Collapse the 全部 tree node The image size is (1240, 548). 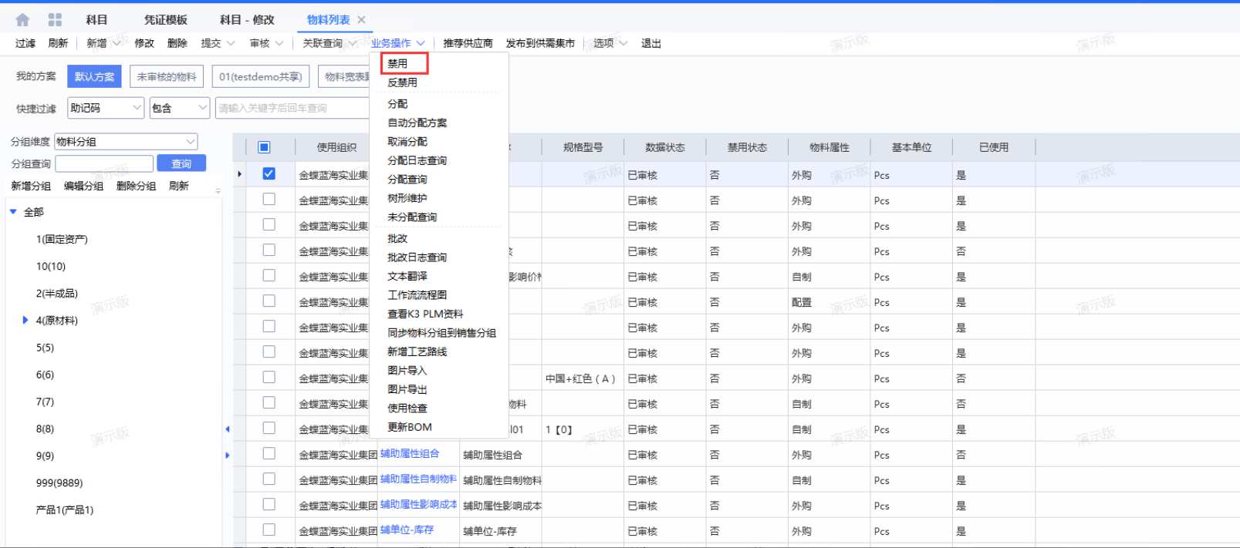pos(13,211)
